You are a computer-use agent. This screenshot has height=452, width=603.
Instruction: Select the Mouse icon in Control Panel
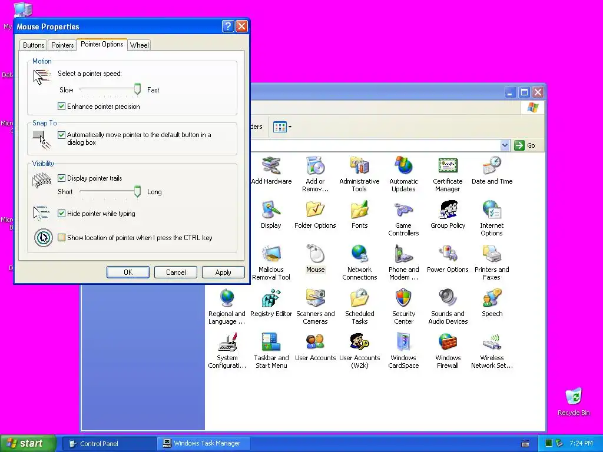316,259
